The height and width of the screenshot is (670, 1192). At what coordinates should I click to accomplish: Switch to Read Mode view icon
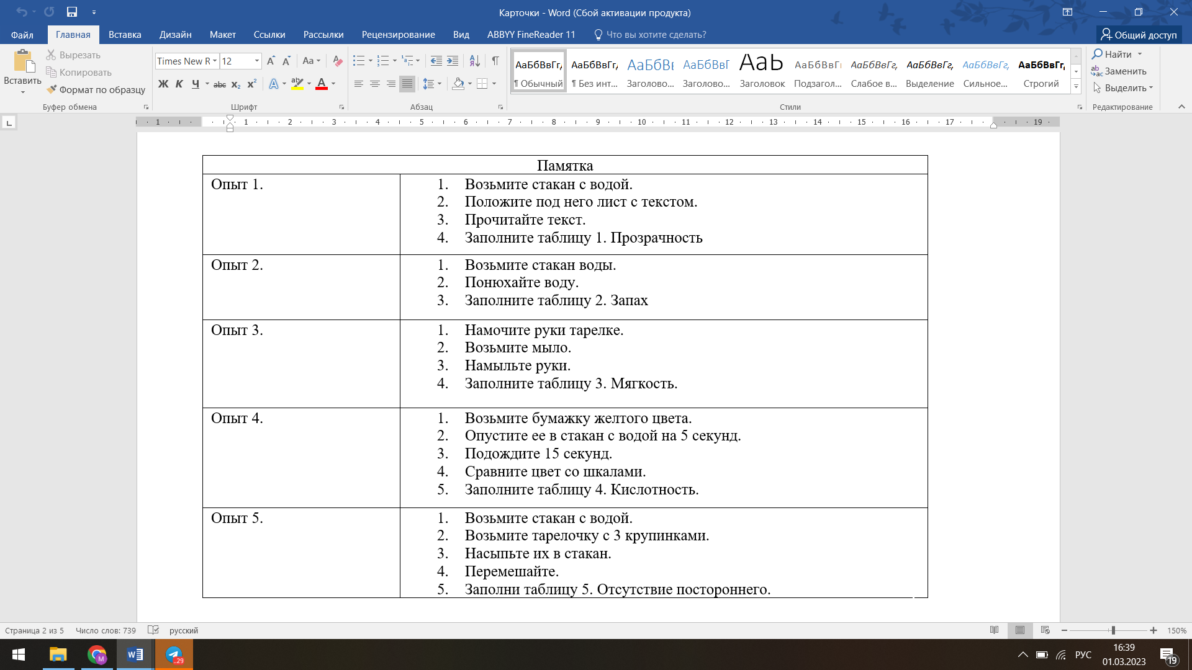click(x=995, y=630)
